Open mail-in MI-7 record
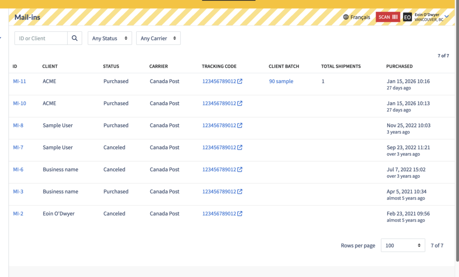The image size is (459, 277). 18,147
